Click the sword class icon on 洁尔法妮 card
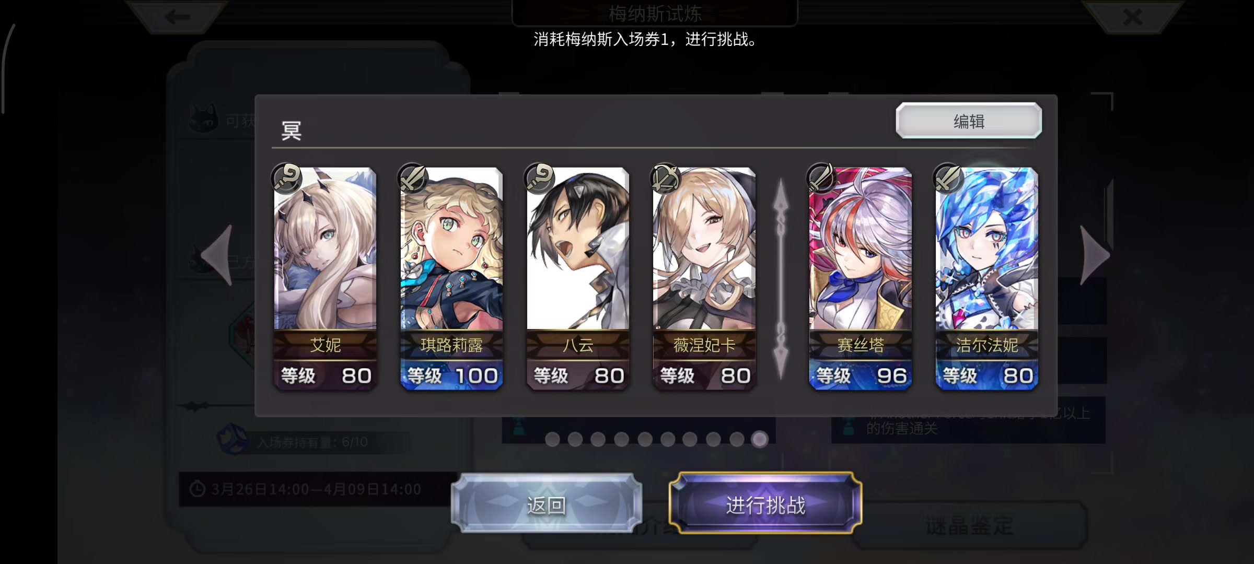This screenshot has height=564, width=1254. [x=948, y=178]
